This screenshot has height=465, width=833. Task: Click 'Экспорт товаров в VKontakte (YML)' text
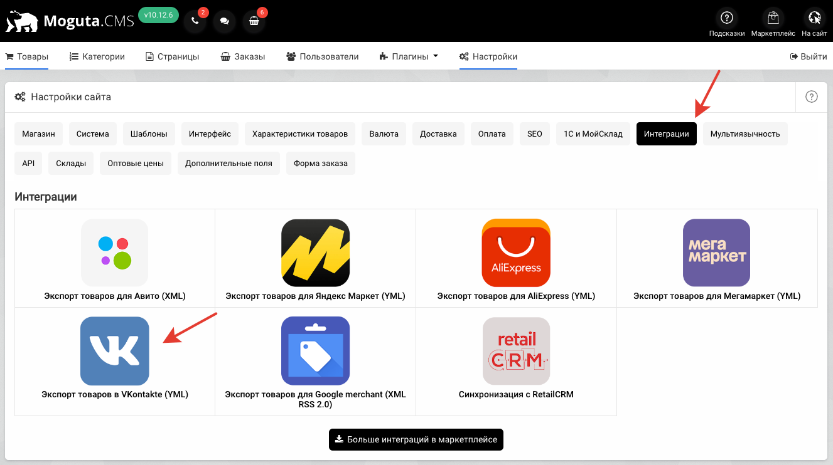tap(115, 394)
